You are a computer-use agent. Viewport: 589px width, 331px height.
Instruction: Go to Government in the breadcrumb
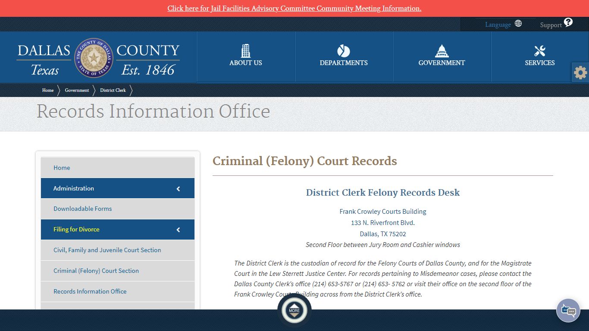point(77,90)
